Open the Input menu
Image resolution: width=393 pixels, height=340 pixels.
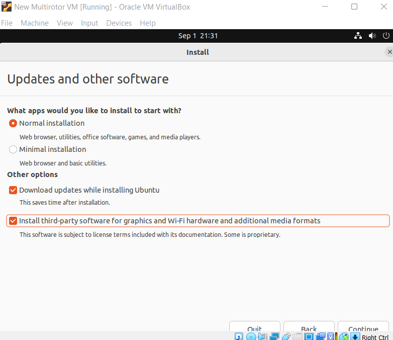89,23
